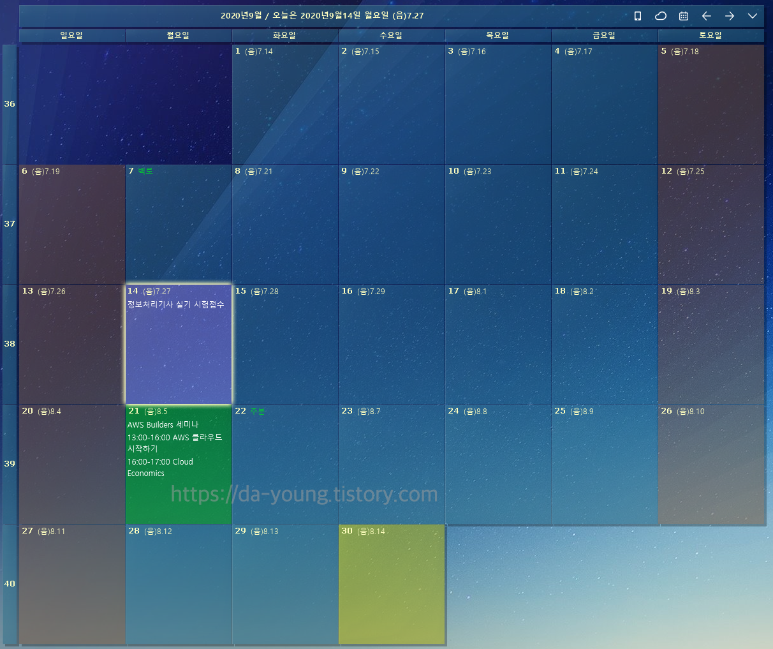Click the 토요일 column header
Image resolution: width=773 pixels, height=649 pixels.
click(x=710, y=36)
